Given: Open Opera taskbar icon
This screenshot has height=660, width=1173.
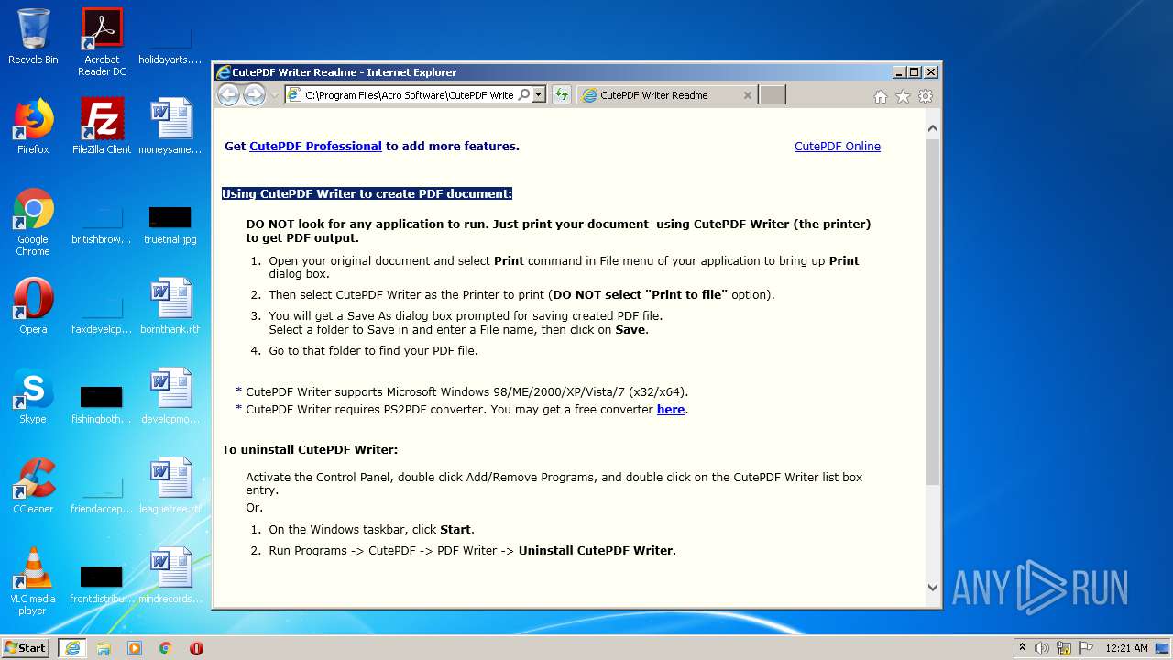Looking at the screenshot, I should (x=196, y=648).
